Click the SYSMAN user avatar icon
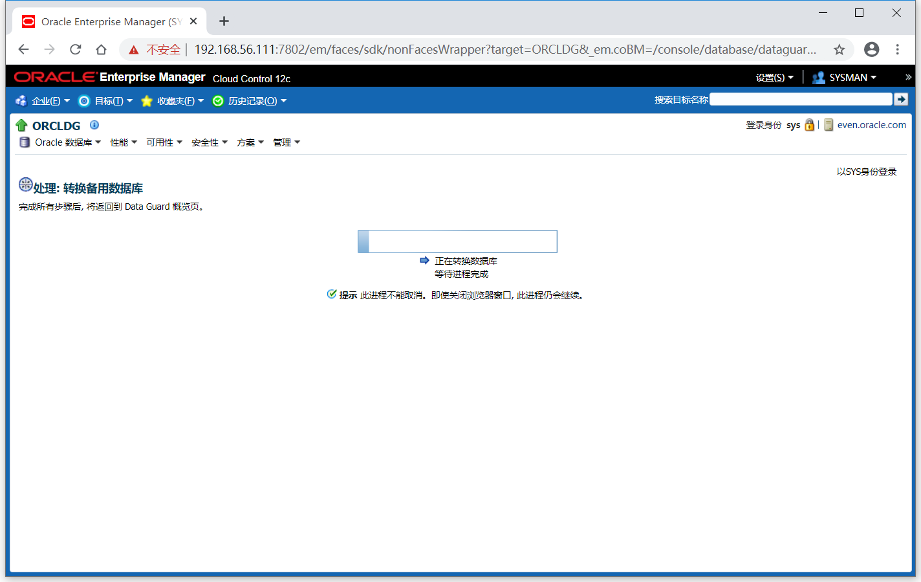 819,78
